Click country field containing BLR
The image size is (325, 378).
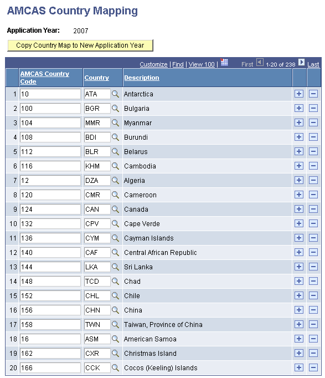(x=97, y=152)
